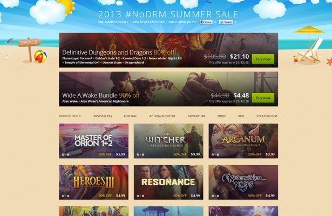Image resolution: width=332 pixels, height=216 pixels.
Task: Click the sun behind the cloud
Action: 66,6
